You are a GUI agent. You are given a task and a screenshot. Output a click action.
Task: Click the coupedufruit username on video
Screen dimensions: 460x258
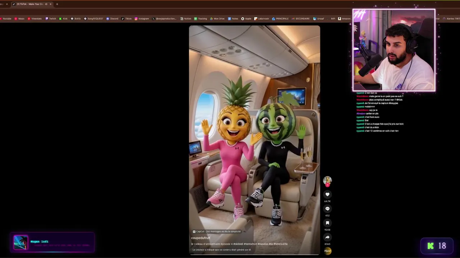point(201,238)
